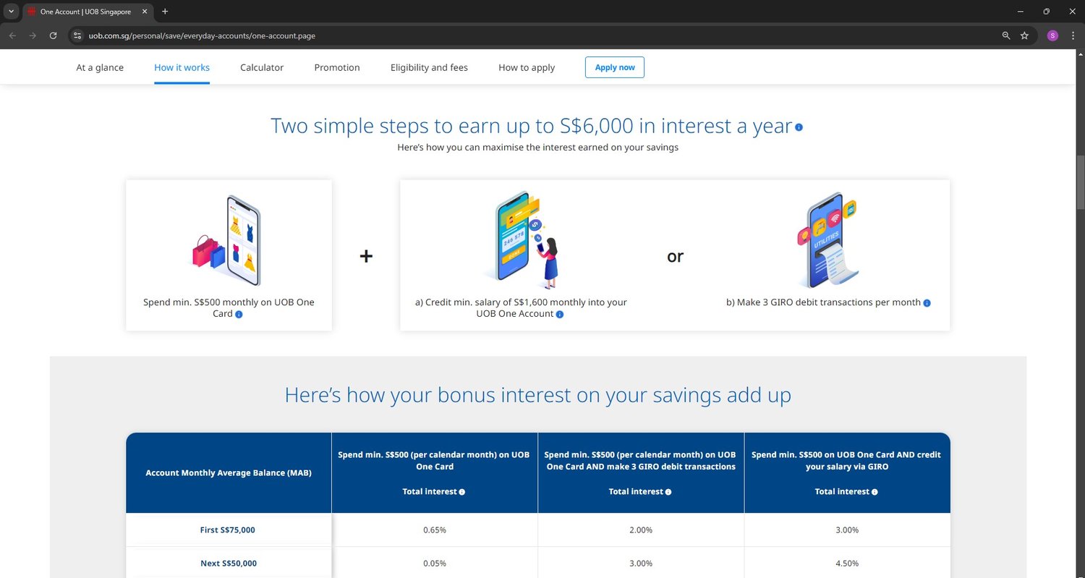Close the One Account browser tab
Screen dimensions: 1085x578
point(145,12)
